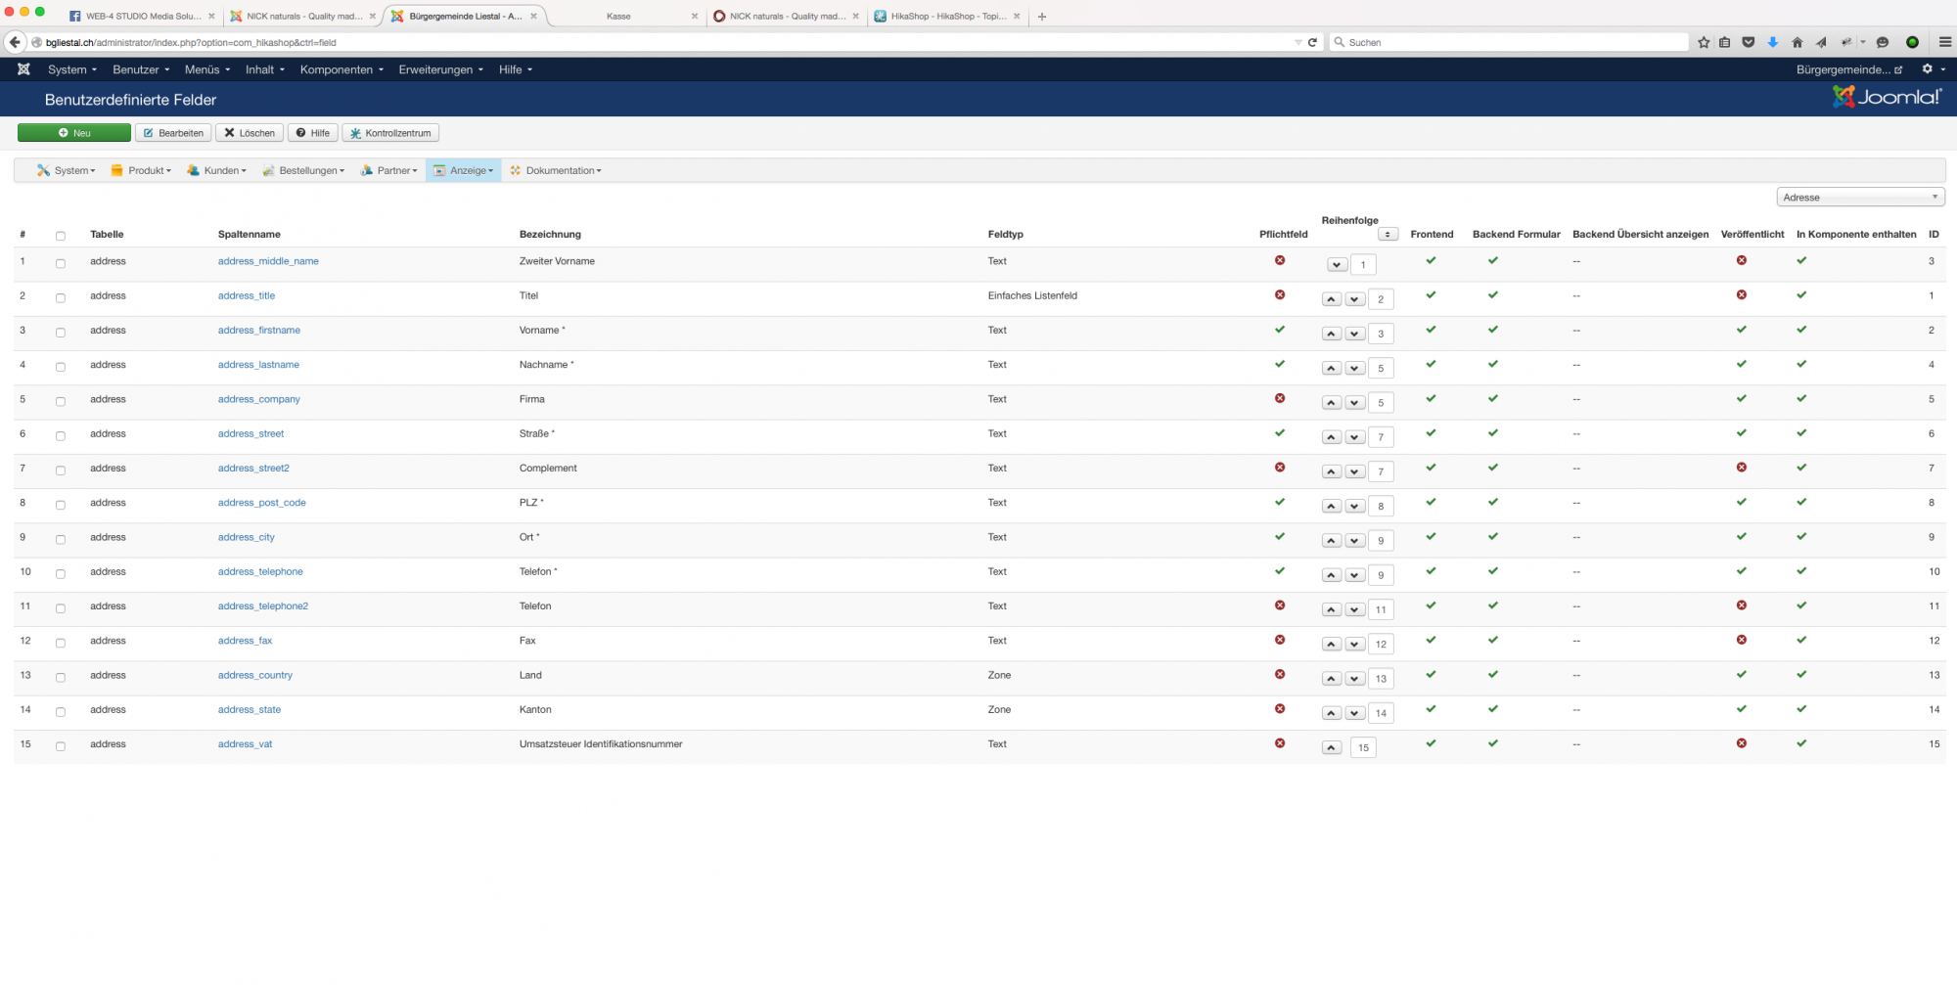Image resolution: width=1957 pixels, height=985 pixels.
Task: Switch to the Kasse browser tab
Action: [x=618, y=16]
